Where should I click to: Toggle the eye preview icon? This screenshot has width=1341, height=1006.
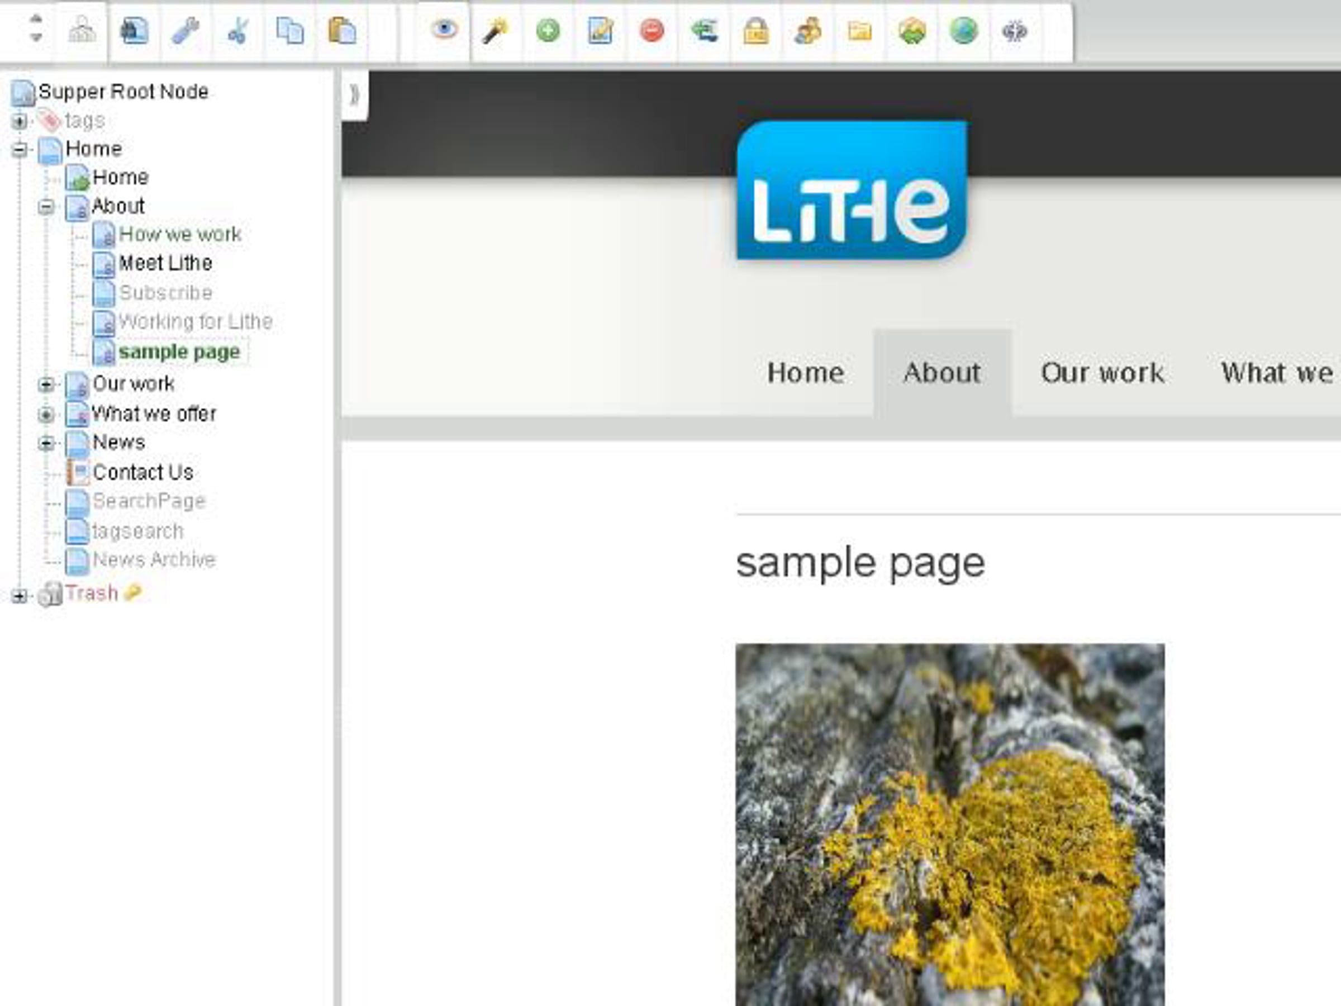coord(444,29)
